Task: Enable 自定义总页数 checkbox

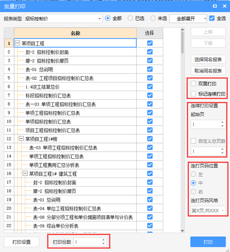Action: coord(193,141)
